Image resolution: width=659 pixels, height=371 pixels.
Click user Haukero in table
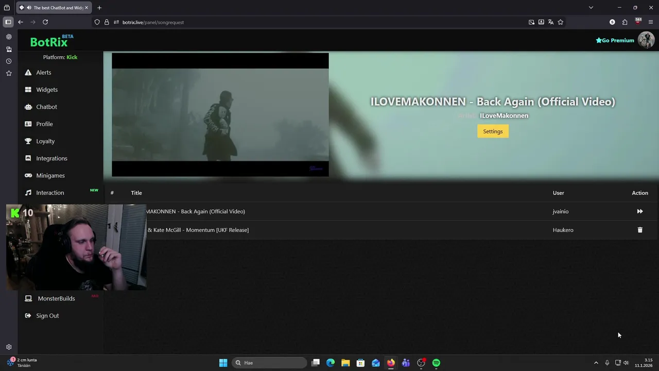(x=563, y=230)
